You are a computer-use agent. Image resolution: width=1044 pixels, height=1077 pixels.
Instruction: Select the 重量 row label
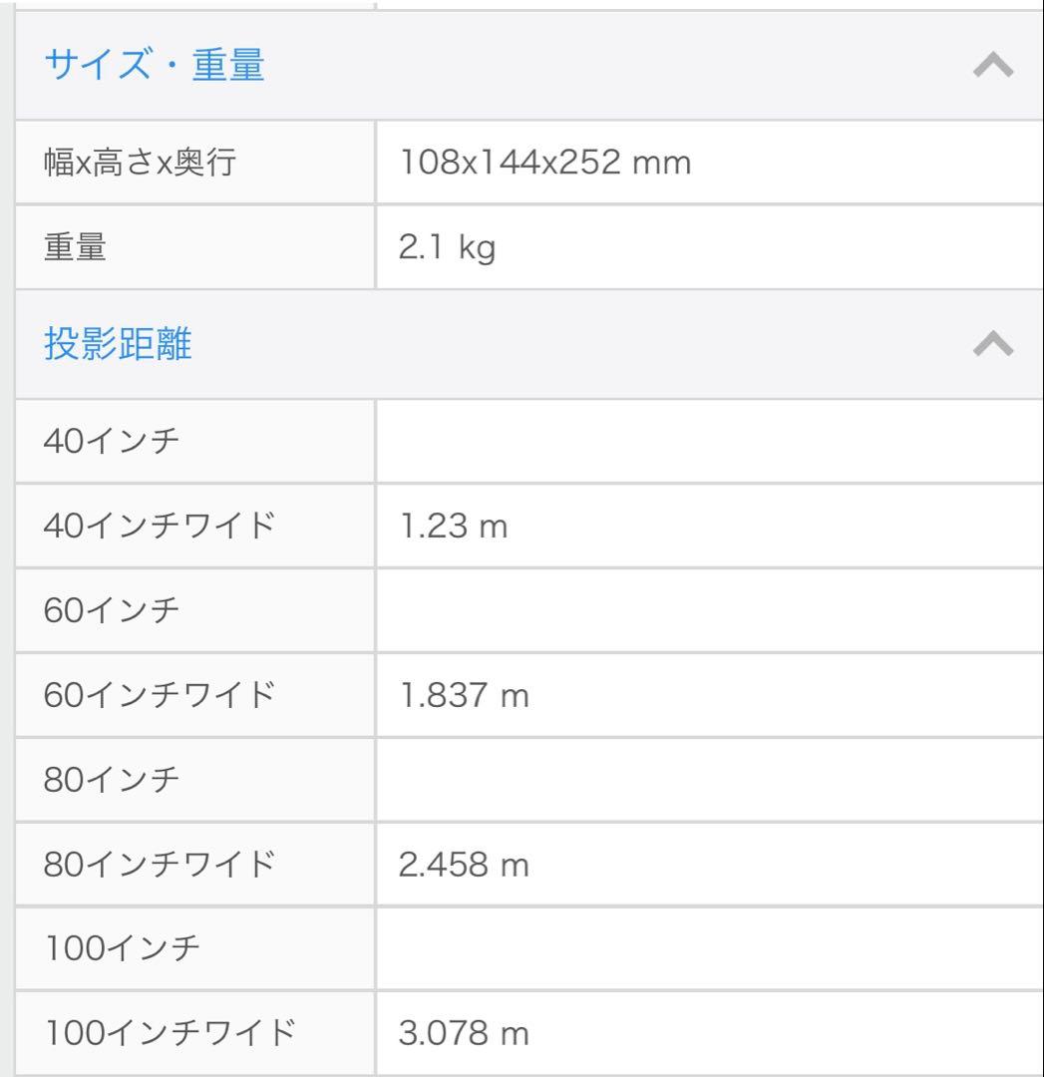pyautogui.click(x=75, y=247)
